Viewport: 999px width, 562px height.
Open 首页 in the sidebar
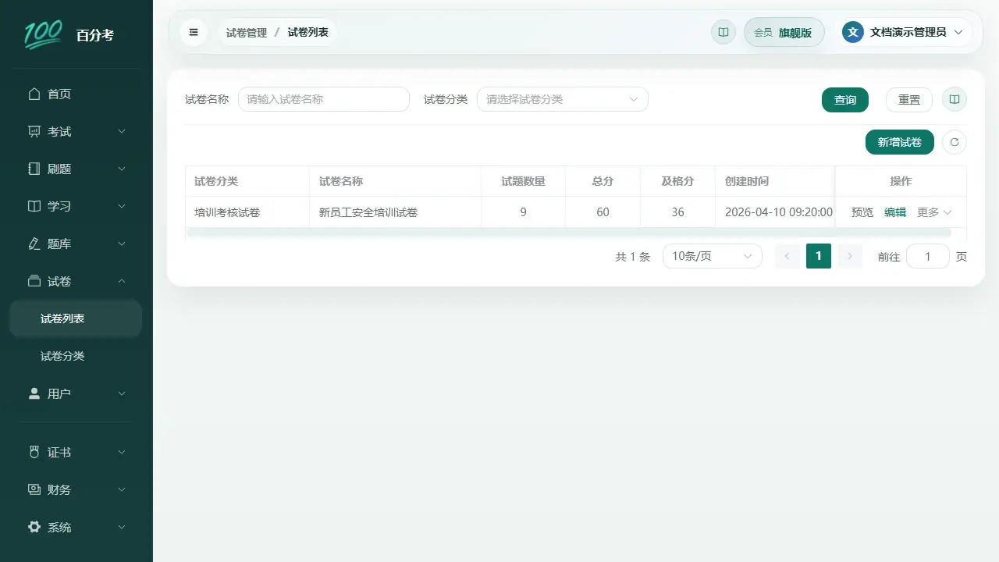(76, 94)
